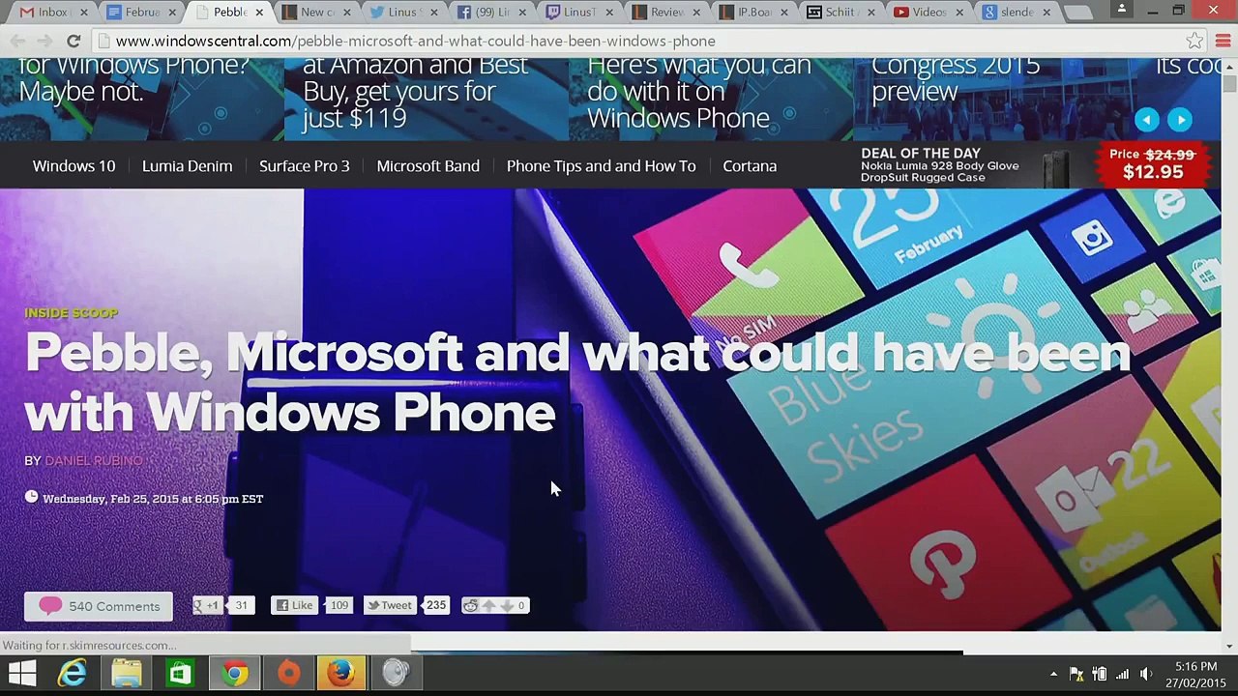Viewport: 1238px width, 696px height.
Task: Go forward using the browser forward arrow
Action: click(44, 42)
